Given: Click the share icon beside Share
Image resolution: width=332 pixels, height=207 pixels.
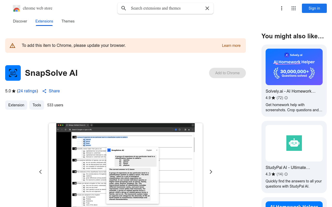Looking at the screenshot, I should pos(44,91).
